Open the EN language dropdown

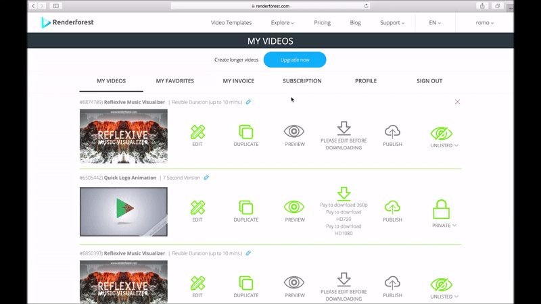click(435, 23)
